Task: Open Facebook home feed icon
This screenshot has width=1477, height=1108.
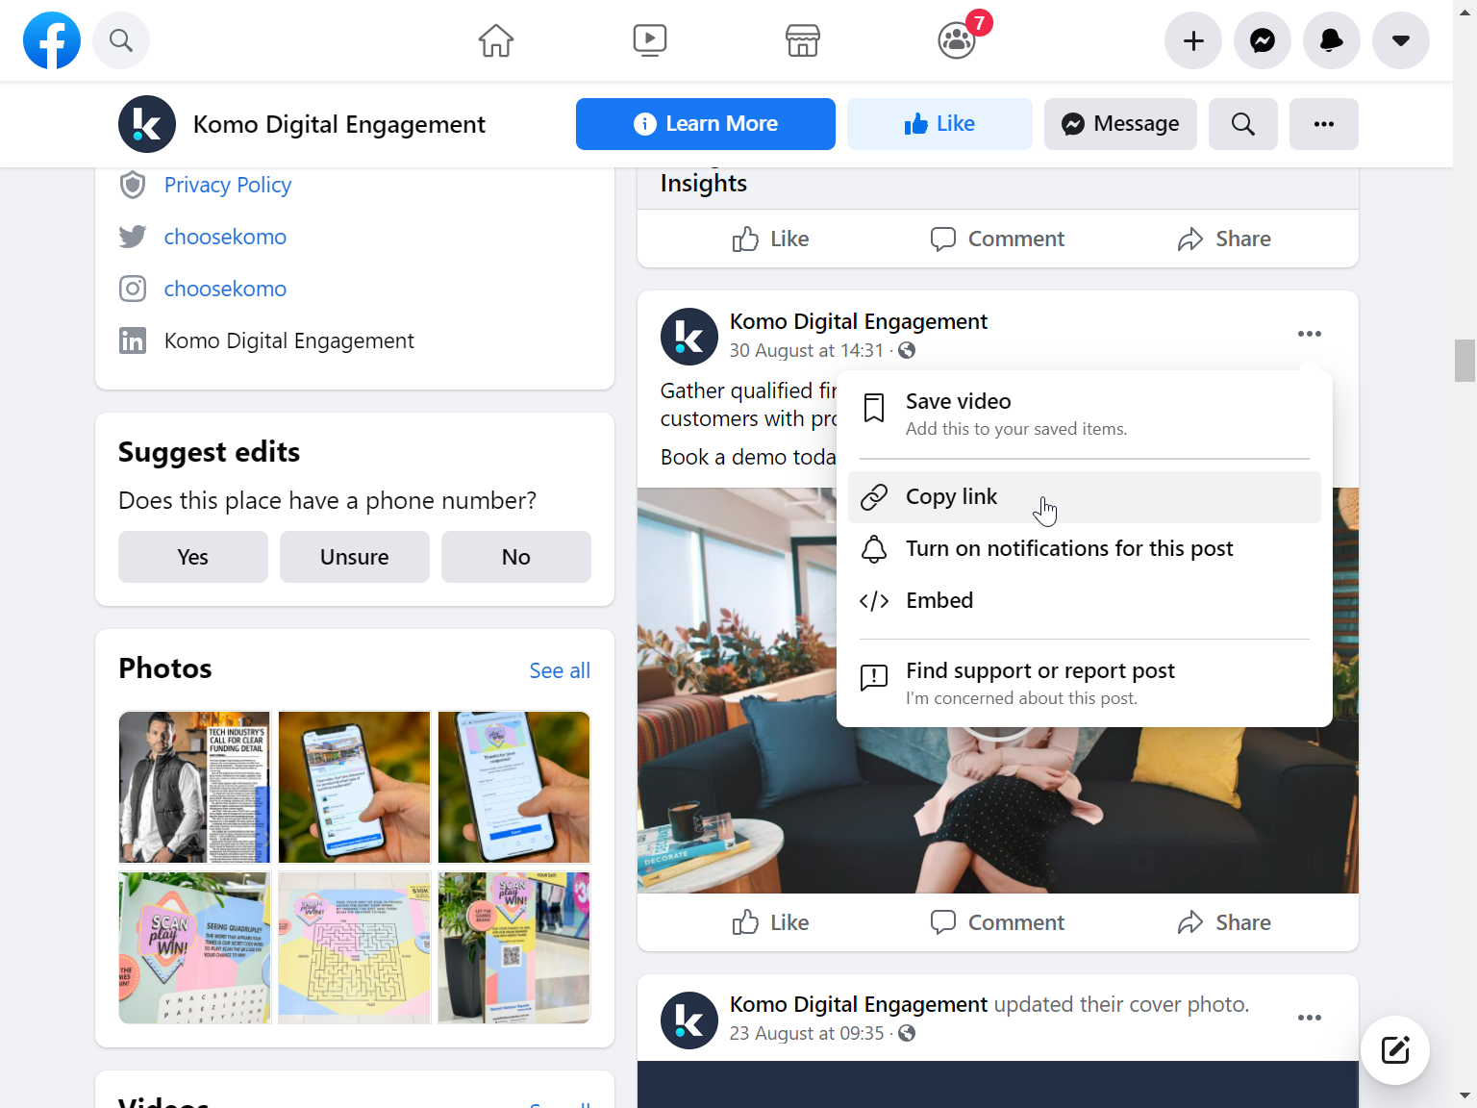Action: coord(496,40)
